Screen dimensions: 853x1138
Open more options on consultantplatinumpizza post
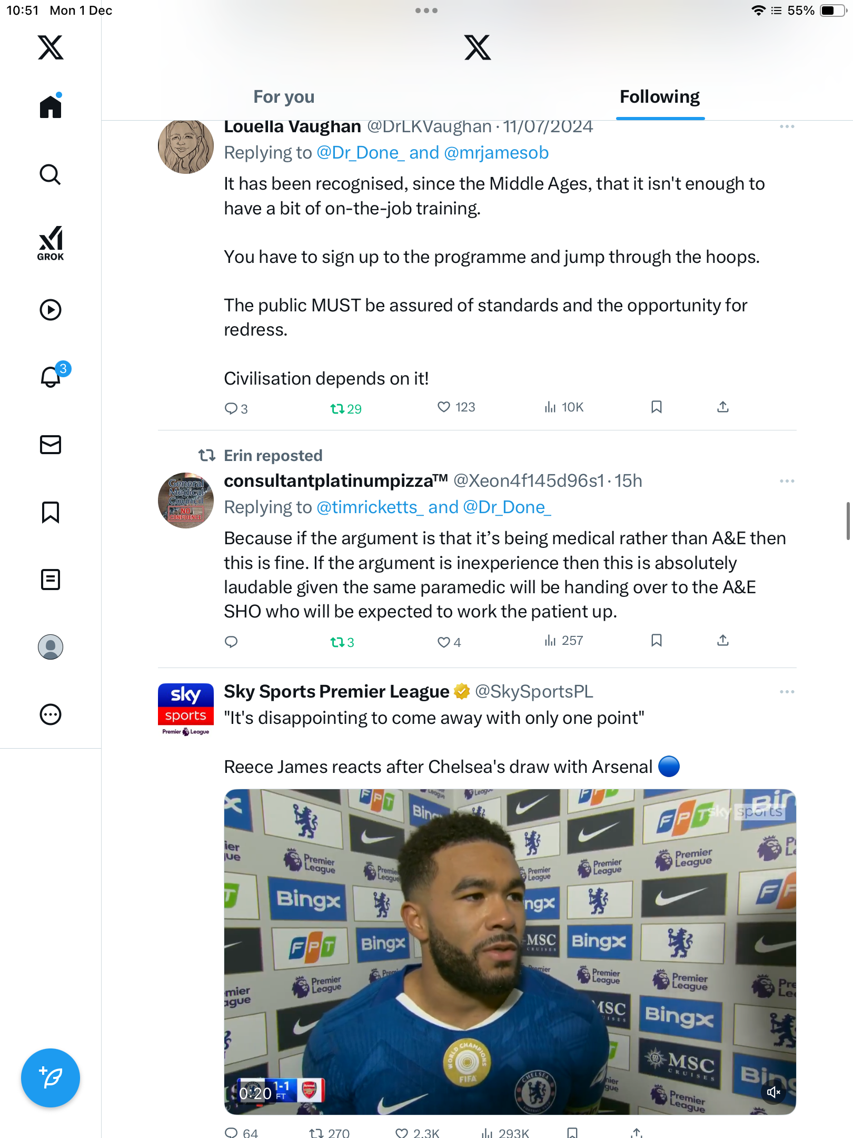tap(787, 481)
